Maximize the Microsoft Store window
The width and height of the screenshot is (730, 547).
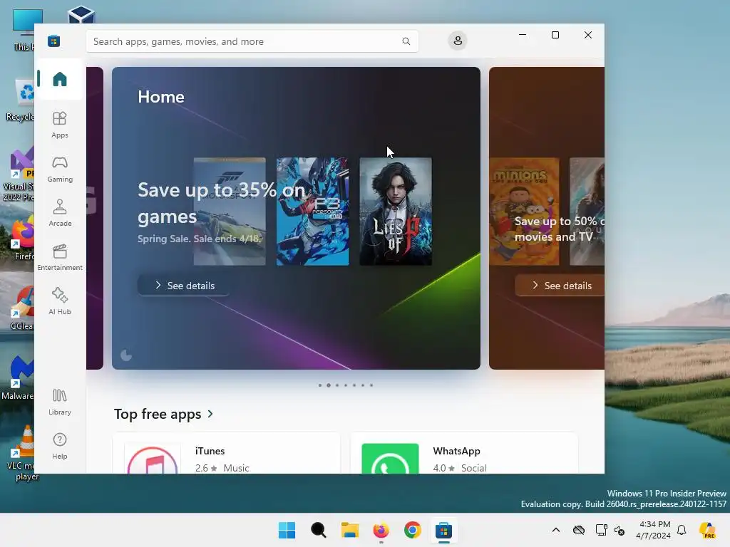point(555,35)
